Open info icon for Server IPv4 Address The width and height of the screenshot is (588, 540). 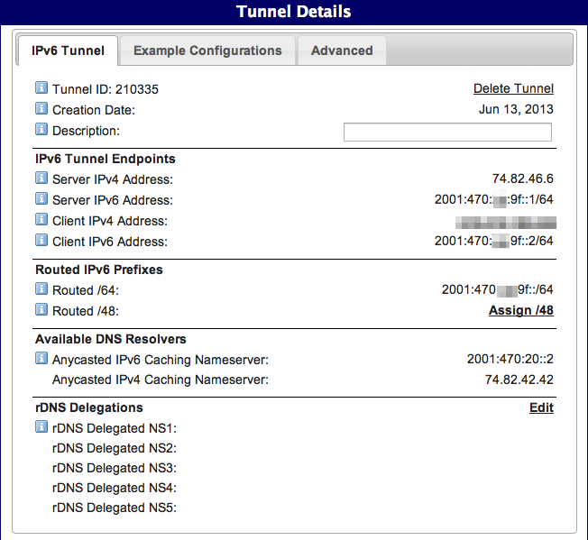click(x=41, y=178)
